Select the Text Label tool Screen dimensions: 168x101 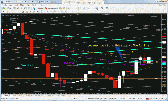(x=34, y=12)
